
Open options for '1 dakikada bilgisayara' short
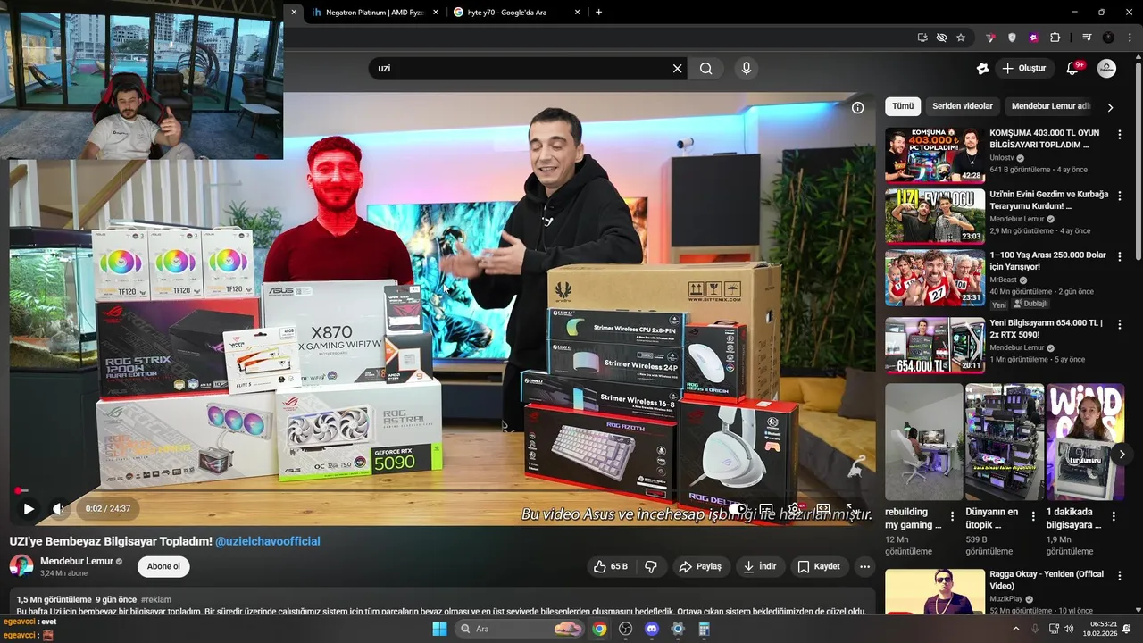(1114, 516)
